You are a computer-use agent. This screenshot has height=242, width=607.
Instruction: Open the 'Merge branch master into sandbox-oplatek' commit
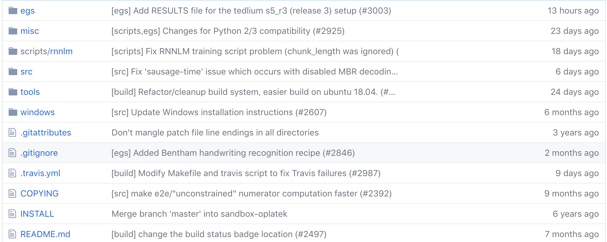point(199,214)
